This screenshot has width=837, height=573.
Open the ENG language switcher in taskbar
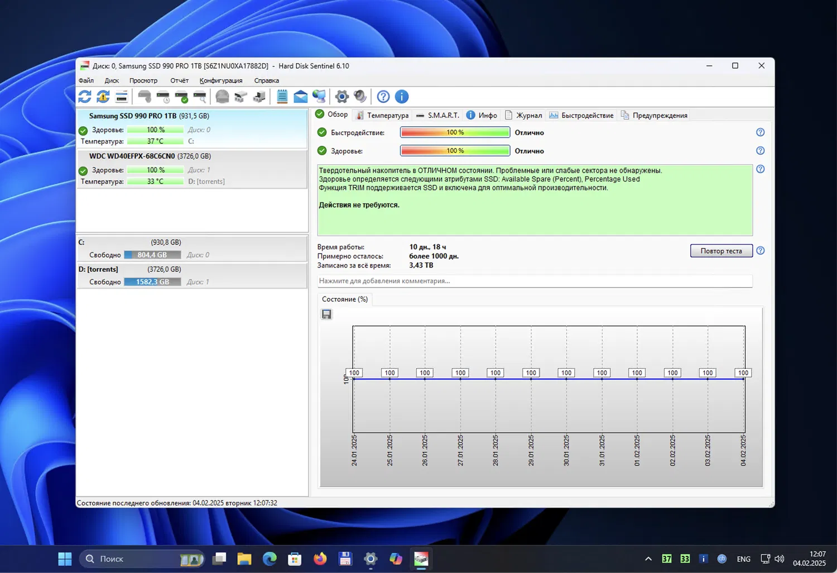coord(743,558)
